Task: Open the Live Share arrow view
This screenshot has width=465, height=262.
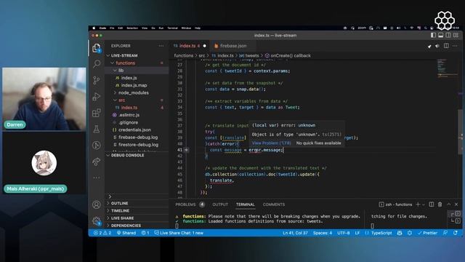Action: (x=97, y=162)
